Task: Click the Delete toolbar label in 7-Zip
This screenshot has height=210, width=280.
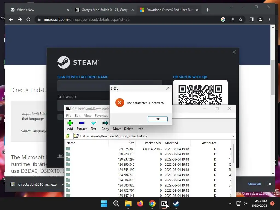Action: [x=129, y=129]
